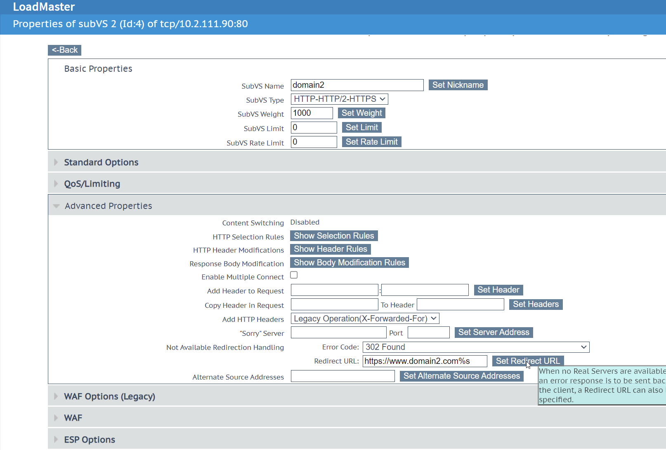Focus the SubVS Name input field

point(357,85)
